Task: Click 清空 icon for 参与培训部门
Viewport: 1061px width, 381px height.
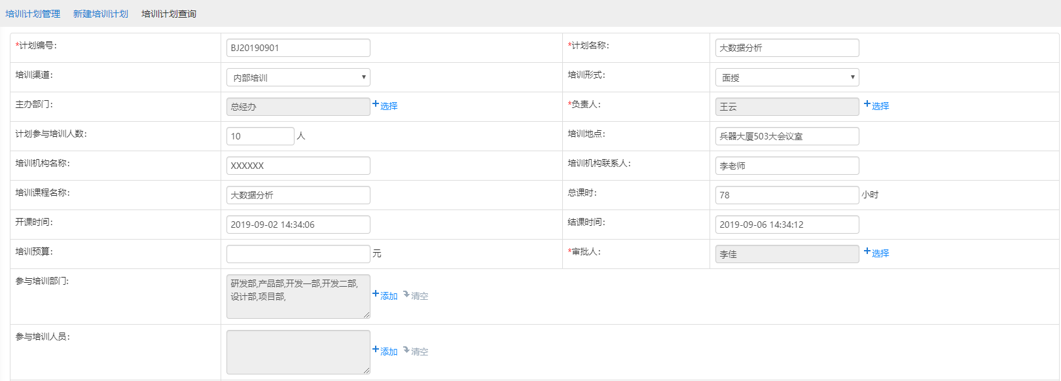Action: coord(406,295)
